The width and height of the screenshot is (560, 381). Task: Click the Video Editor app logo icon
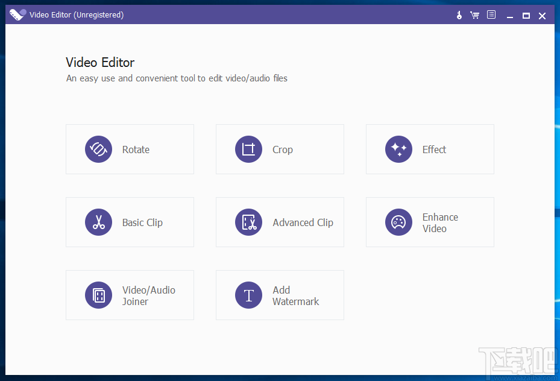17,14
